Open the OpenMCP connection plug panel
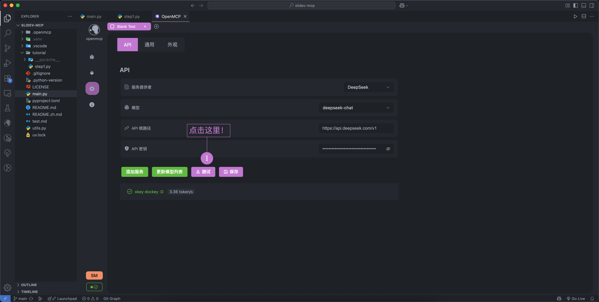Viewport: 599px width, 302px height. pyautogui.click(x=92, y=73)
